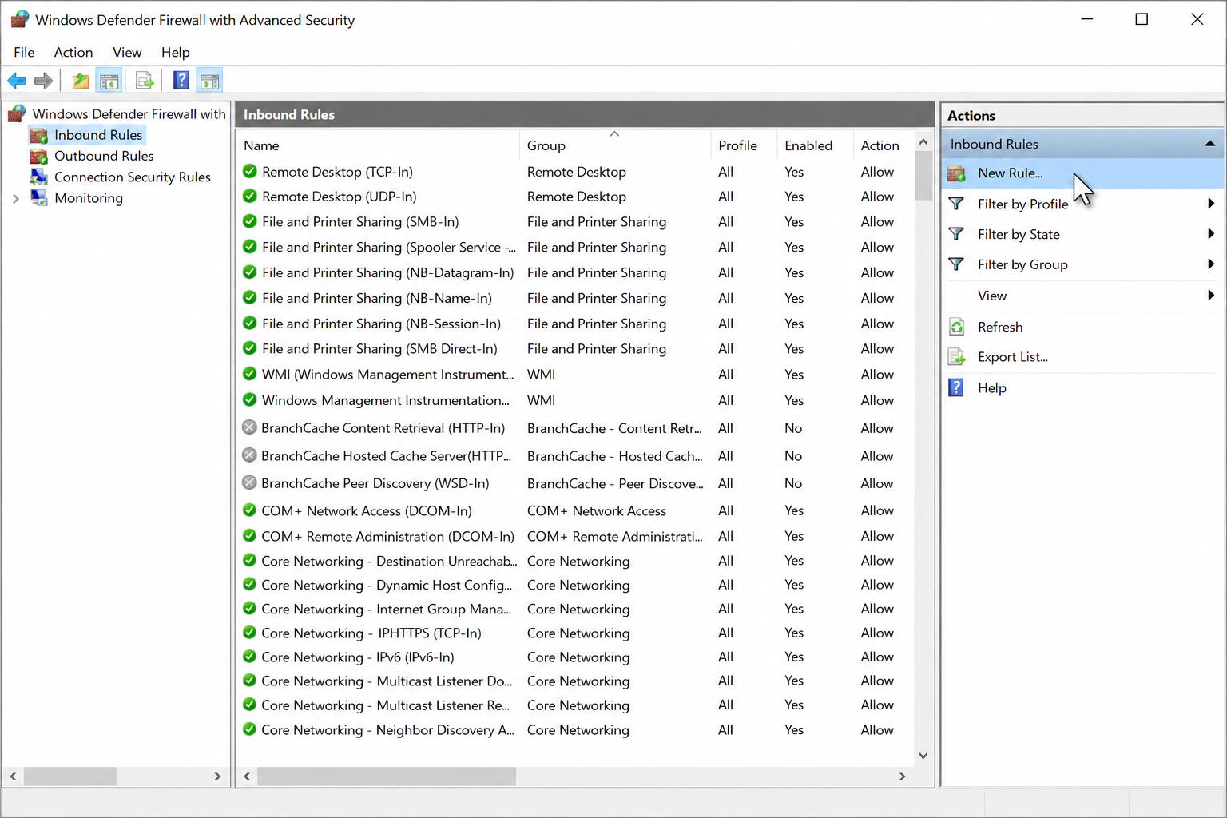Select Windows Management Instrumentation rule row
This screenshot has width=1227, height=818.
click(575, 400)
